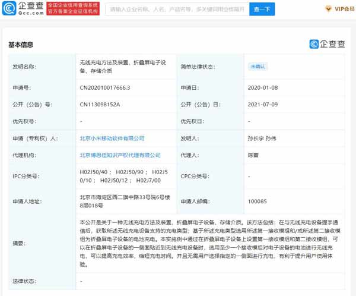This screenshot has height=296, width=356.
Task: Click the 申请（专利权）人 label
Action: pos(36,138)
